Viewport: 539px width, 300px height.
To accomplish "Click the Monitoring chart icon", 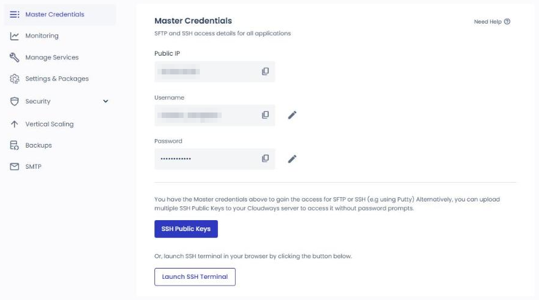I will pyautogui.click(x=15, y=36).
